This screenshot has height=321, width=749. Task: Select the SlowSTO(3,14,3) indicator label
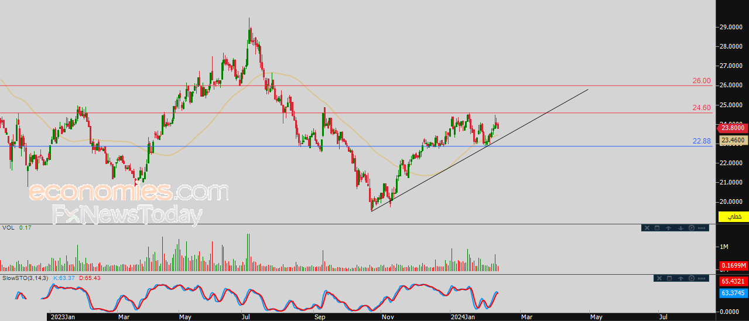pyautogui.click(x=26, y=278)
